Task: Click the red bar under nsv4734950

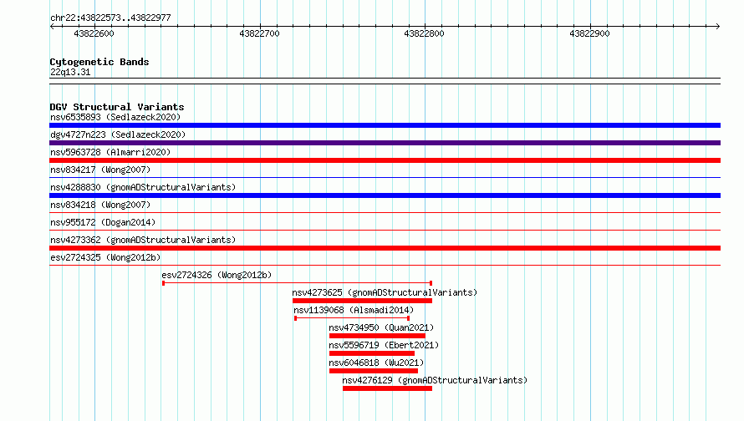Action: [377, 336]
